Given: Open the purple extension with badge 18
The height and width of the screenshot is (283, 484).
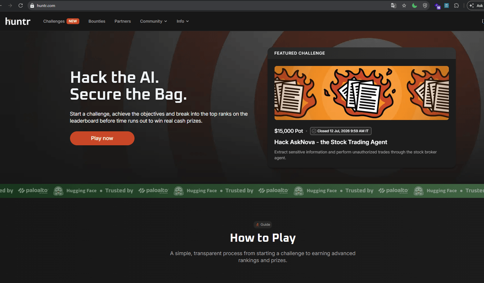Looking at the screenshot, I should click(437, 6).
